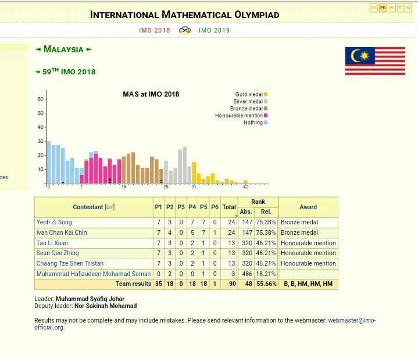Open the IMO 2019 link
This screenshot has width=418, height=358.
214,30
